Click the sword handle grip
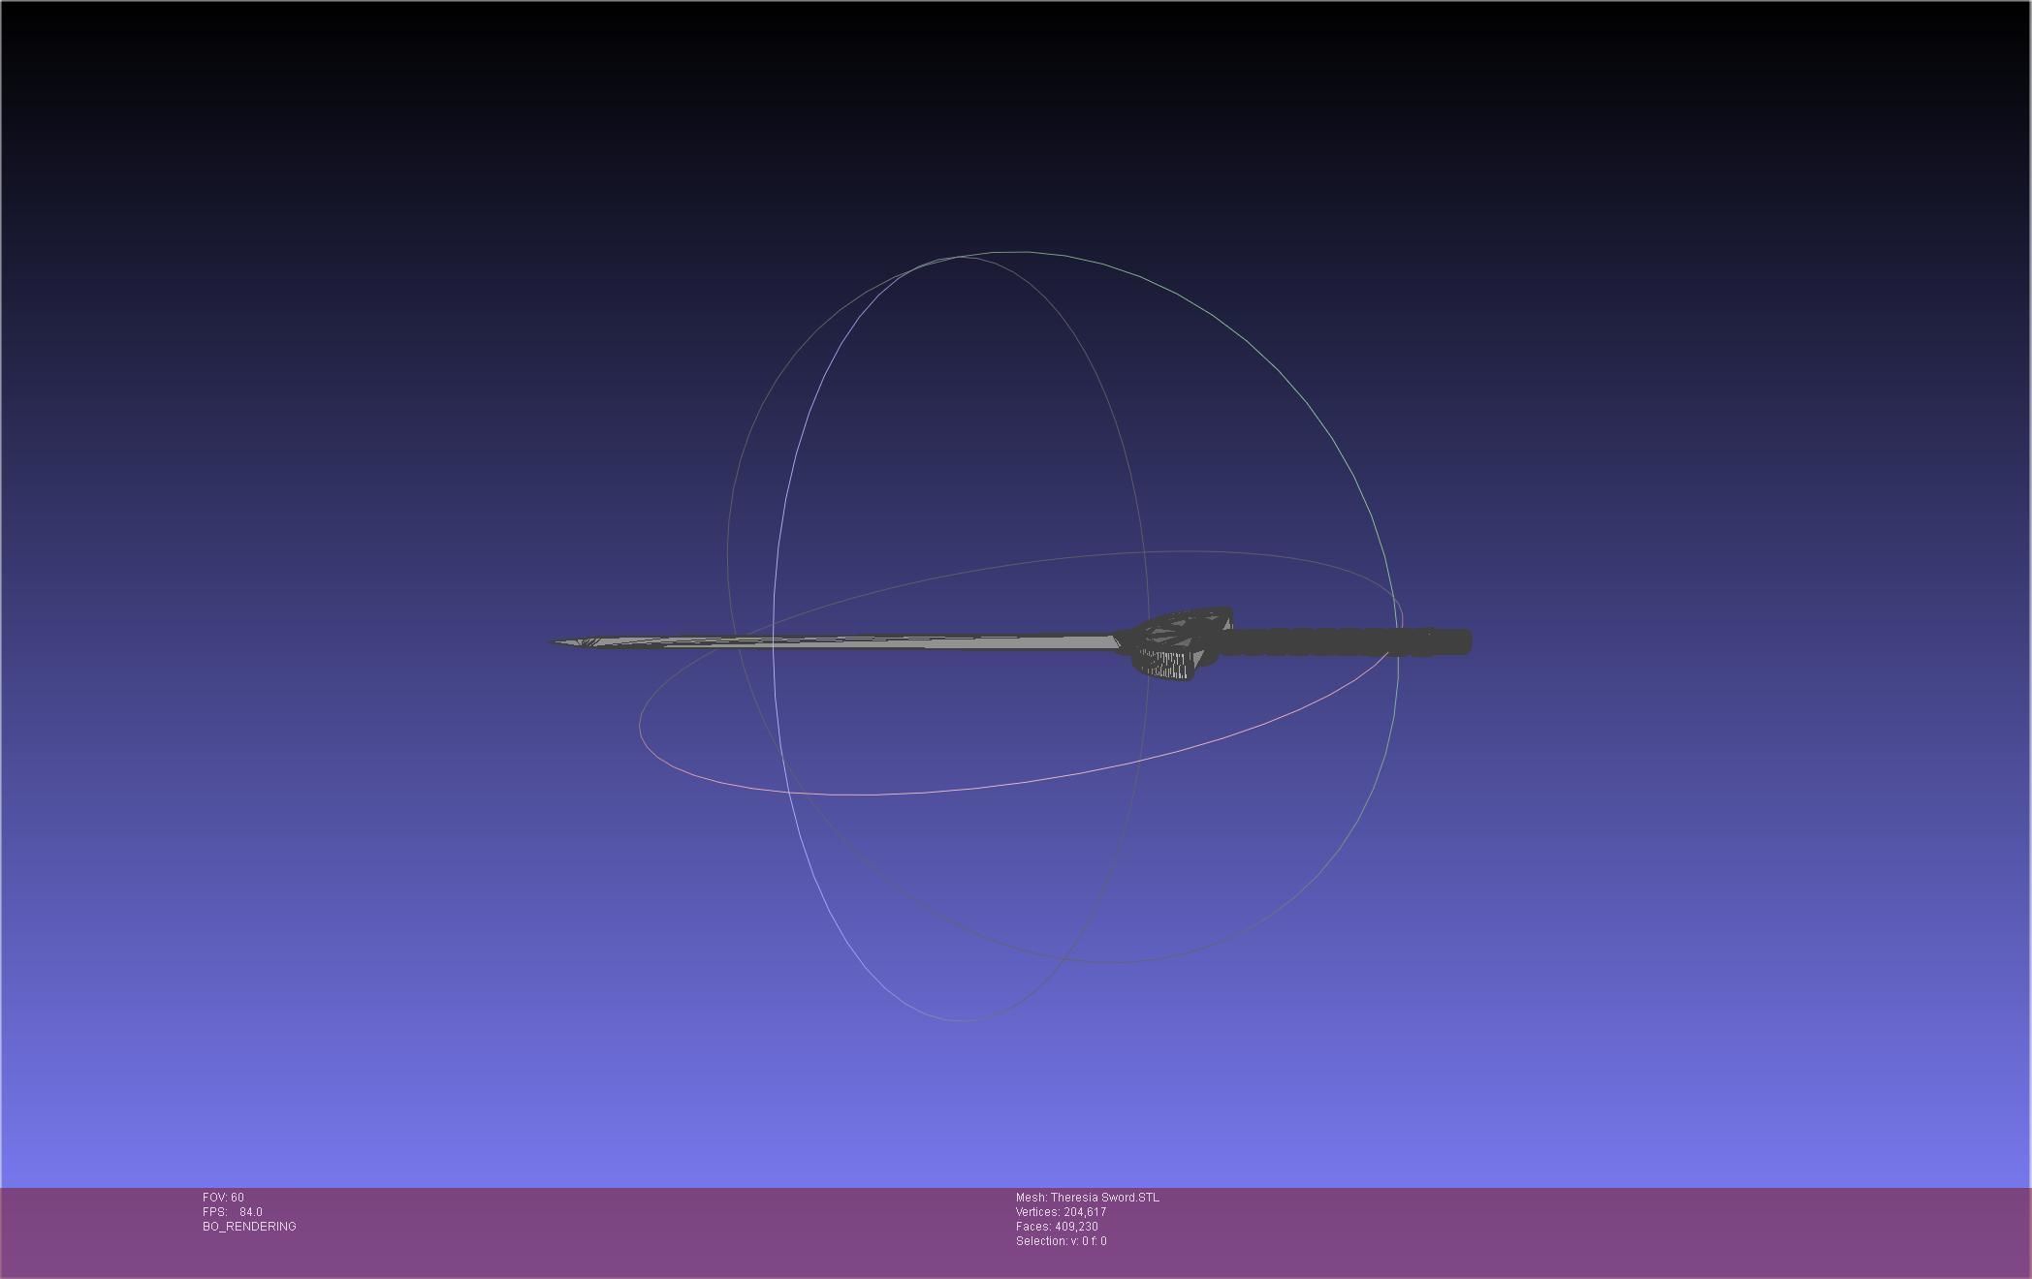Image resolution: width=2032 pixels, height=1279 pixels. 1328,641
